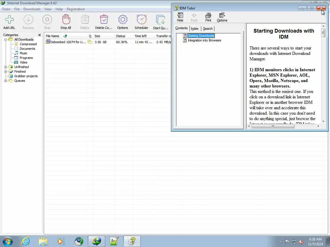
Task: Launch Internet Explorer from the taskbar
Action: [25, 241]
